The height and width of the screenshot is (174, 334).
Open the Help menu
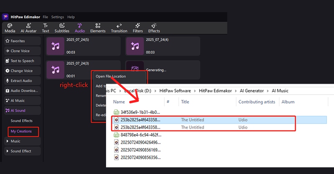tap(71, 17)
